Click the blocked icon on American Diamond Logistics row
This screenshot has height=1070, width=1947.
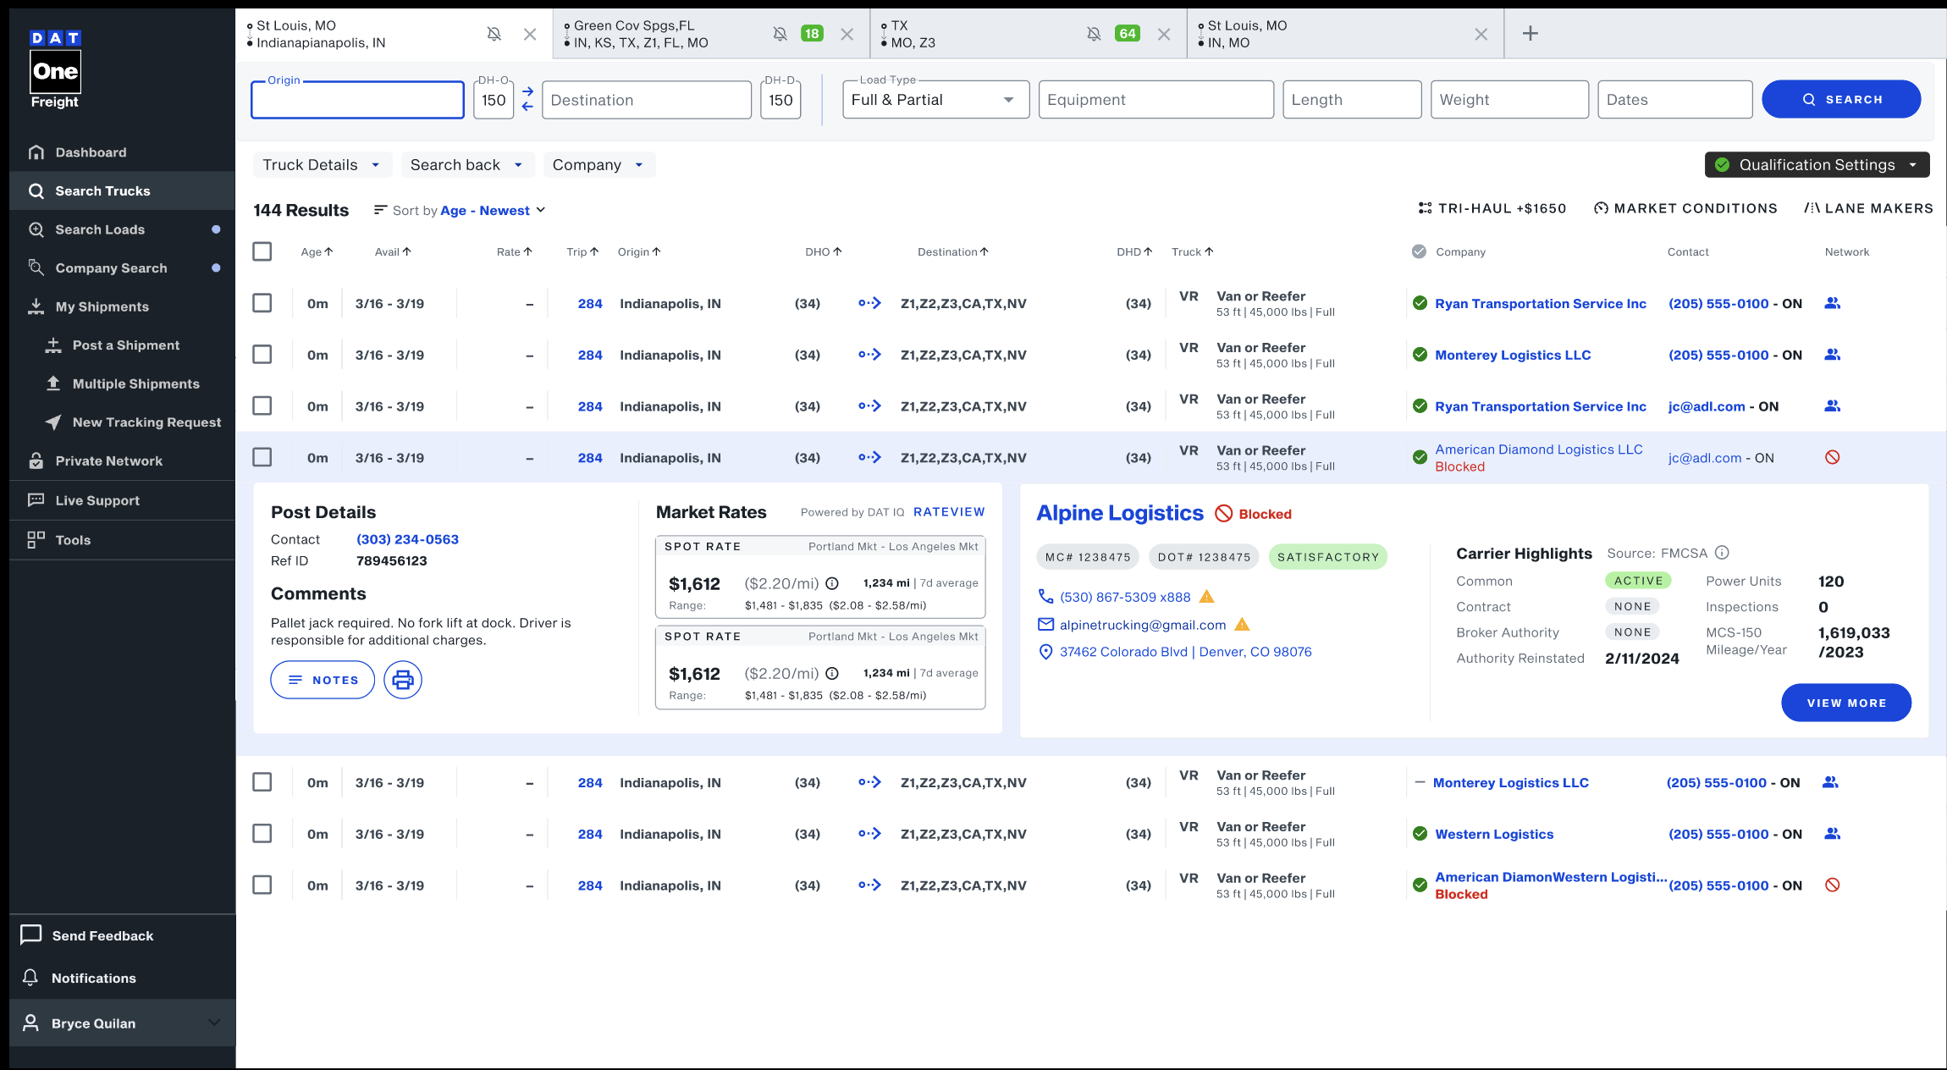pyautogui.click(x=1832, y=457)
